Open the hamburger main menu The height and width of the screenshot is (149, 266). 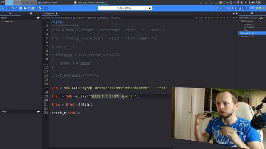[252, 8]
